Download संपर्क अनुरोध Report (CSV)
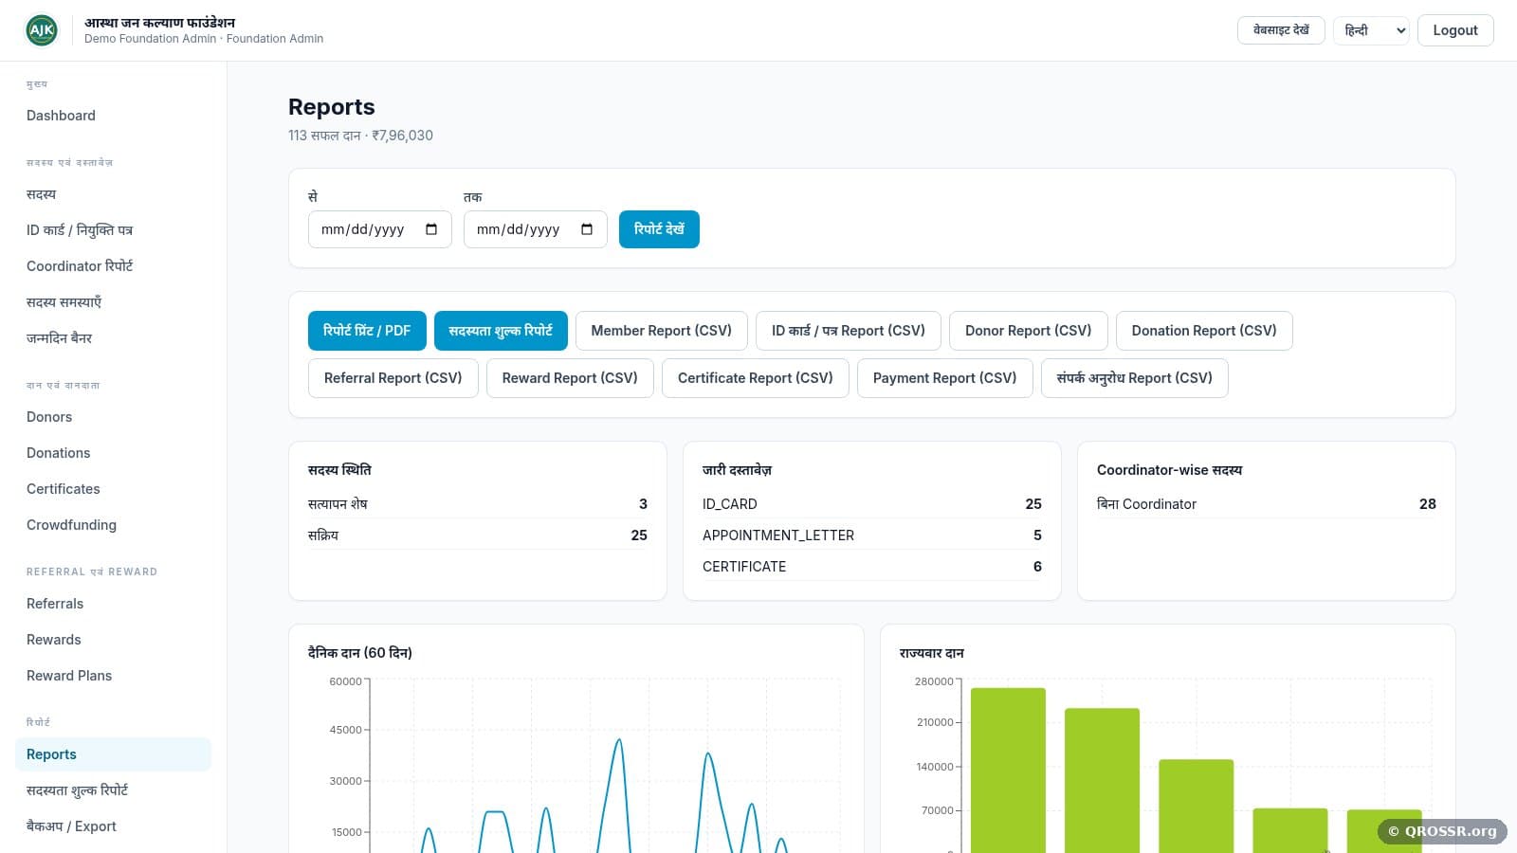 tap(1135, 378)
